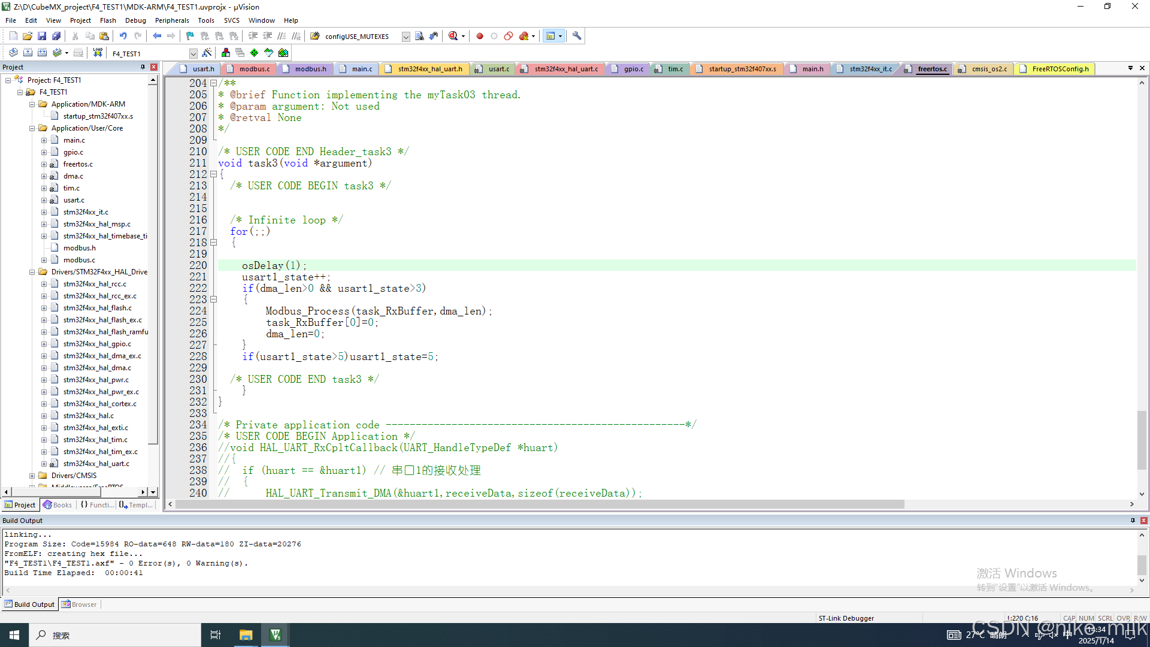Pin the Project panel open
The height and width of the screenshot is (647, 1150).
143,66
